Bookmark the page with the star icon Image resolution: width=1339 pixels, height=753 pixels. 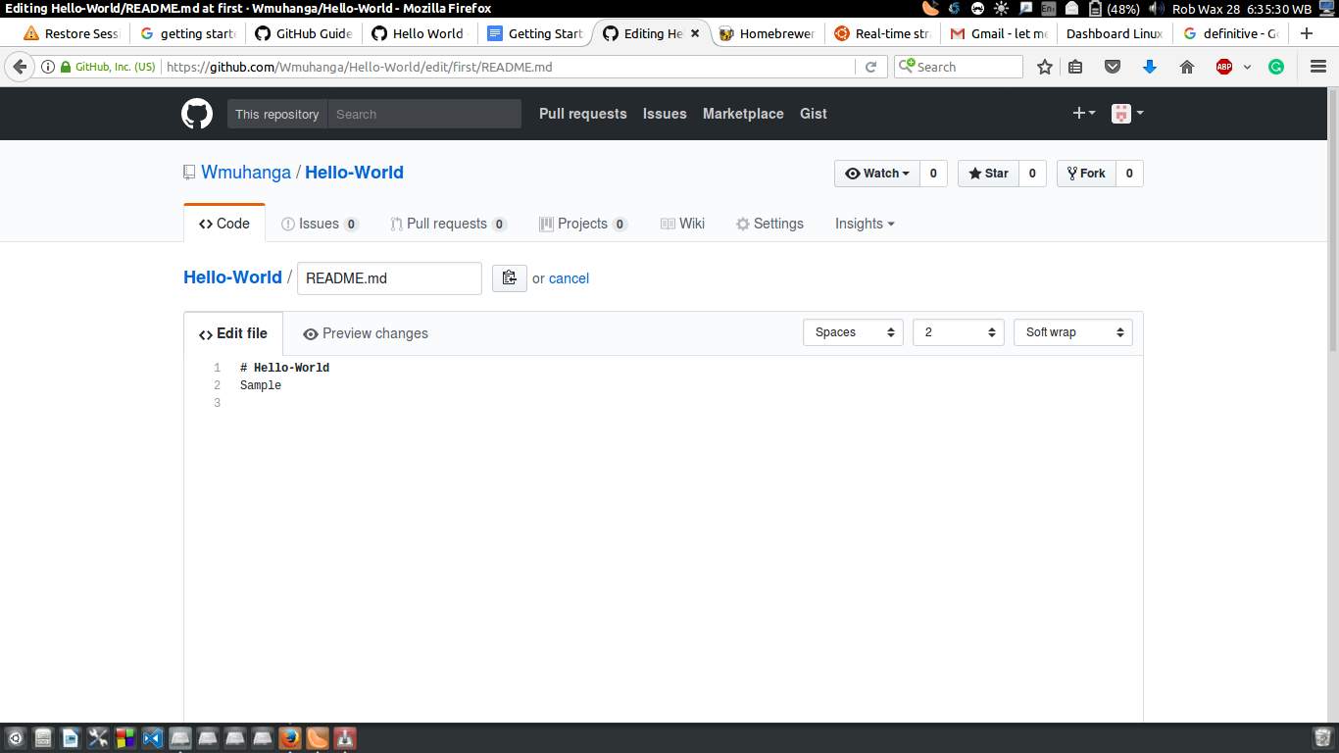[x=1044, y=67]
